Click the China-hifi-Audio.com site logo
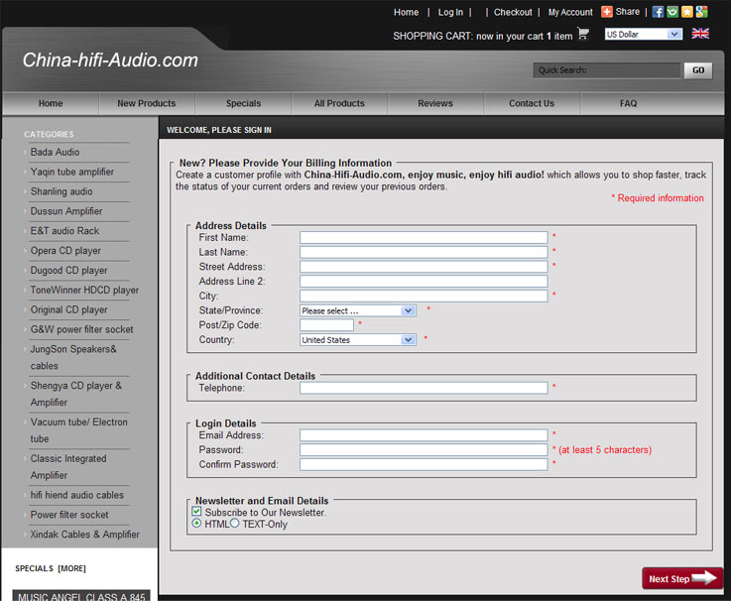 coord(110,60)
